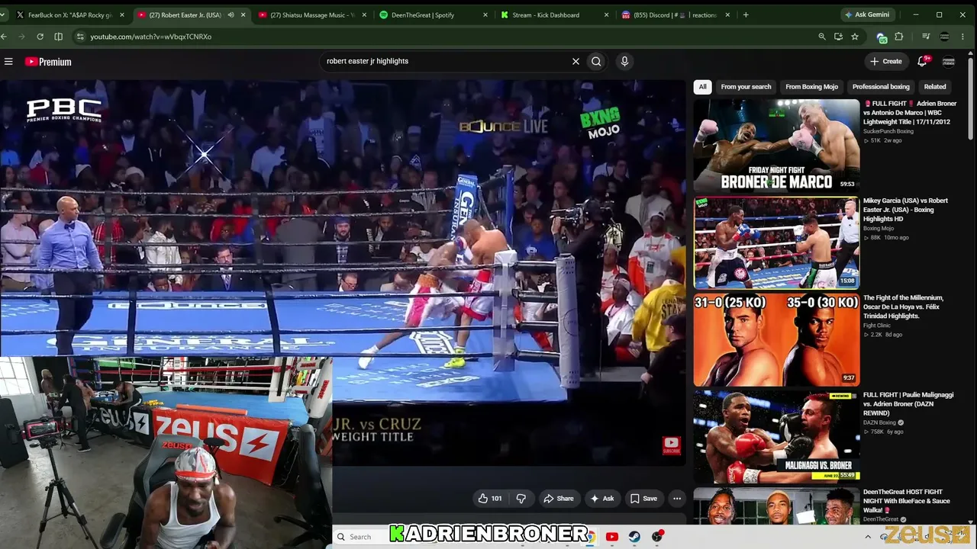Like the video with 101 likes
Viewport: 977px width, 549px height.
click(x=489, y=499)
